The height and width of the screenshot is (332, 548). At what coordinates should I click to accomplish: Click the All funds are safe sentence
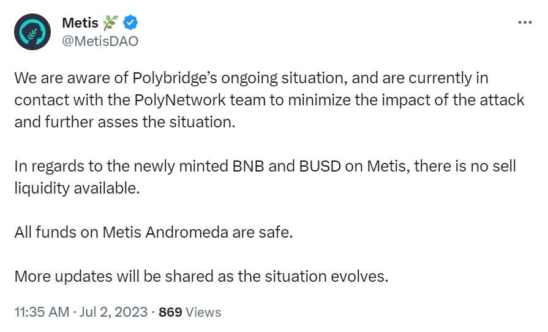click(x=154, y=233)
